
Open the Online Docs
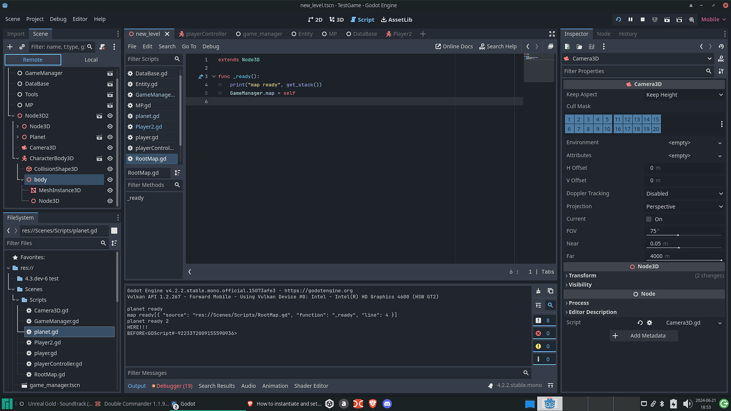(x=453, y=46)
